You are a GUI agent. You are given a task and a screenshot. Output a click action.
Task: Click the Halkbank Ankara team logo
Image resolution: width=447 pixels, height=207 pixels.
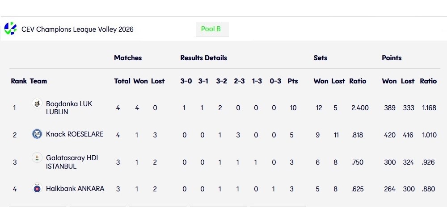(x=37, y=188)
